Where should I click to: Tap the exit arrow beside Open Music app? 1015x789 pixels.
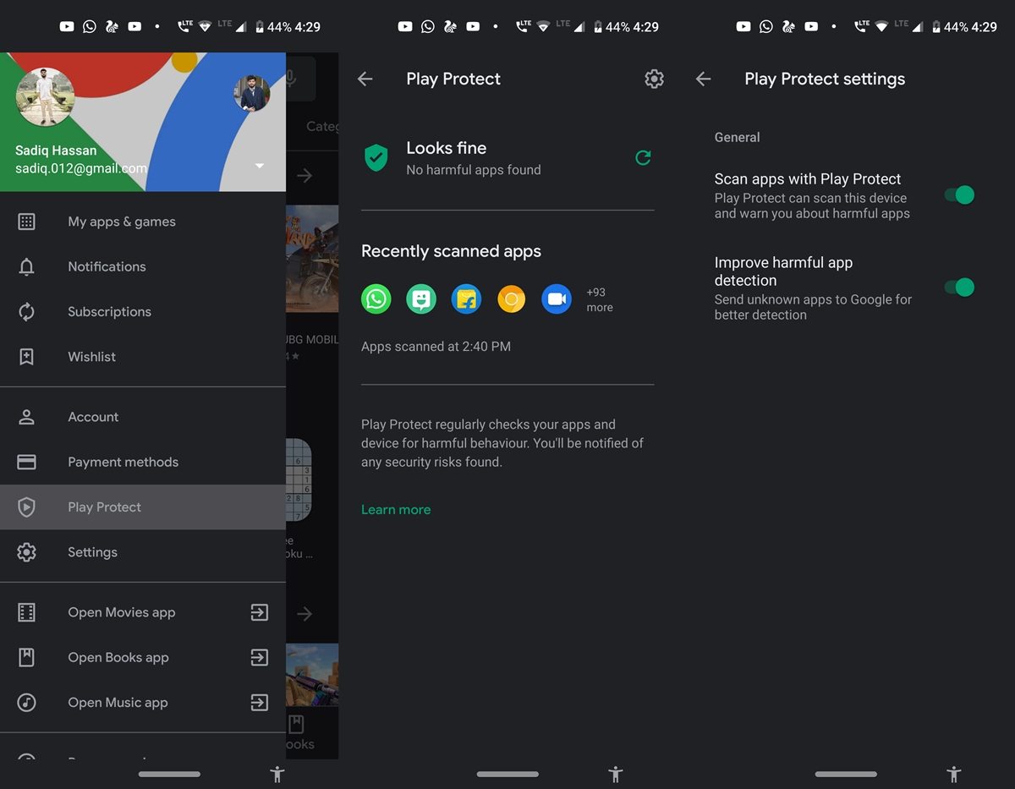point(260,702)
